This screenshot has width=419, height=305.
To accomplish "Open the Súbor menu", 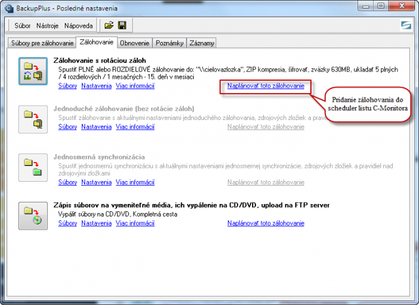I will pyautogui.click(x=22, y=26).
